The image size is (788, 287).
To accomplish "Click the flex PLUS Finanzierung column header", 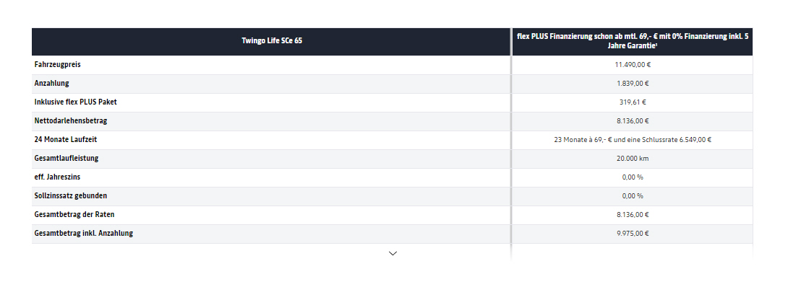I will 633,41.
